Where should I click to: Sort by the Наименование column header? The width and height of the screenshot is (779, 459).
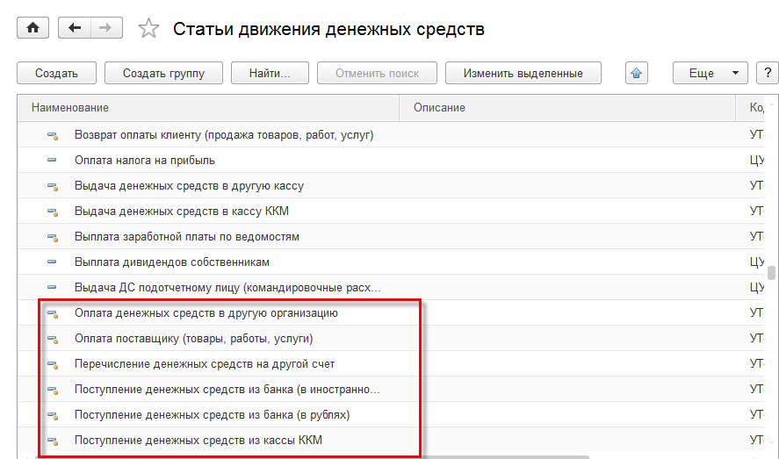click(70, 107)
